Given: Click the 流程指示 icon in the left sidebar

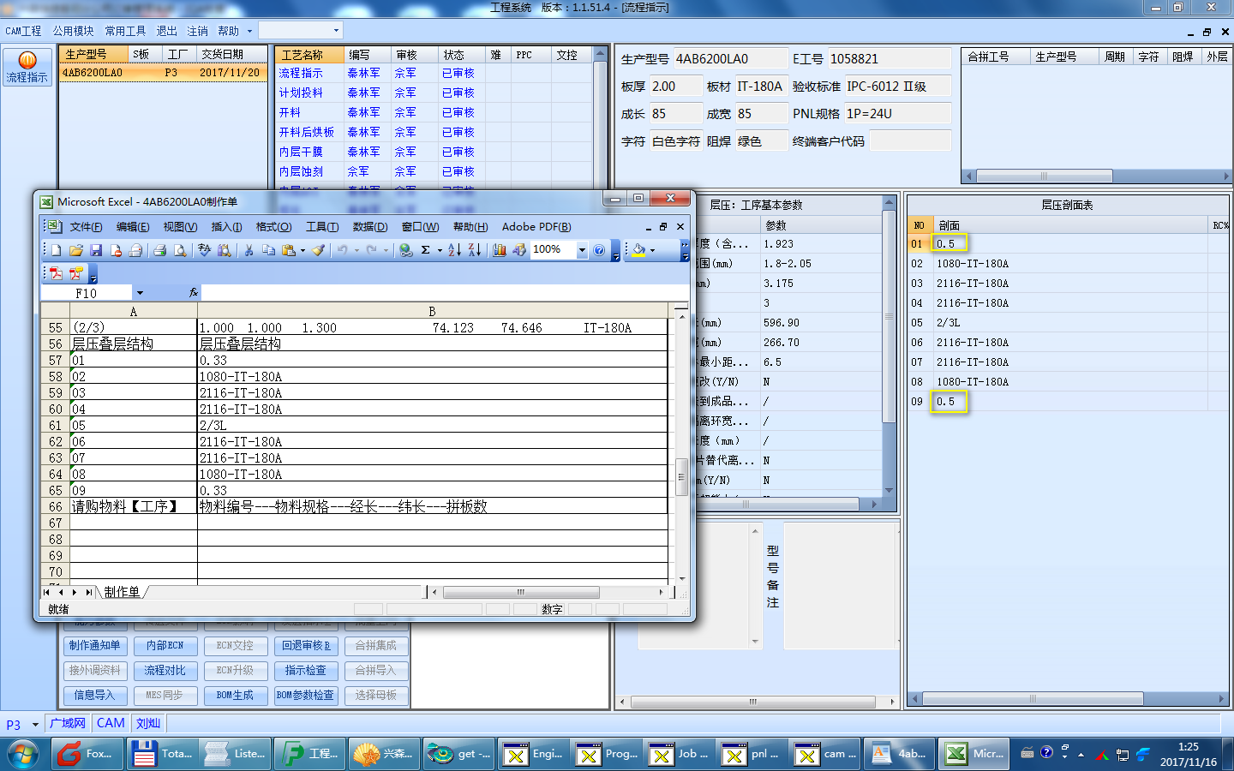Looking at the screenshot, I should pyautogui.click(x=27, y=67).
